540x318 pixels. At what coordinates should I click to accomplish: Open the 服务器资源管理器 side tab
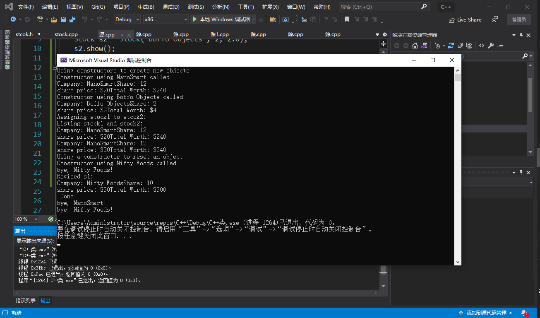click(7, 49)
